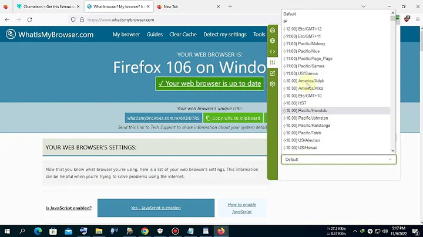Open My browser menu item
This screenshot has width=423, height=237.
[x=126, y=35]
